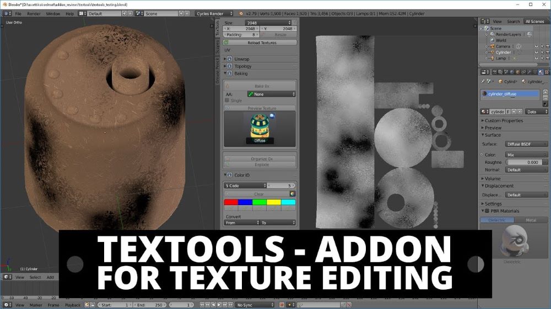Select Metal material type

531,220
